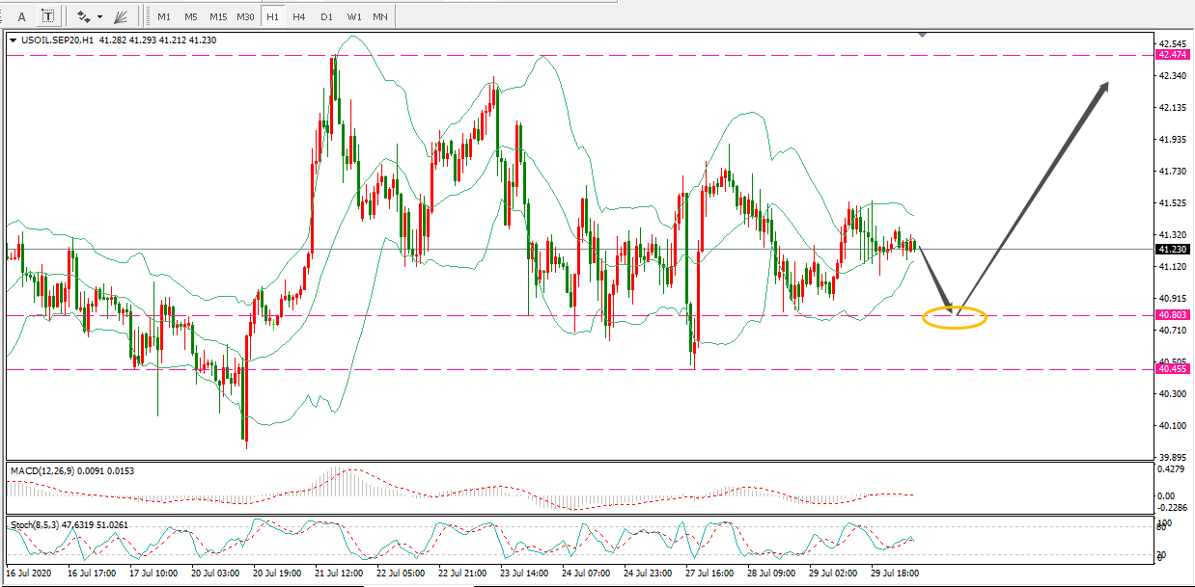Click the chart shift marker triangle

924,36
